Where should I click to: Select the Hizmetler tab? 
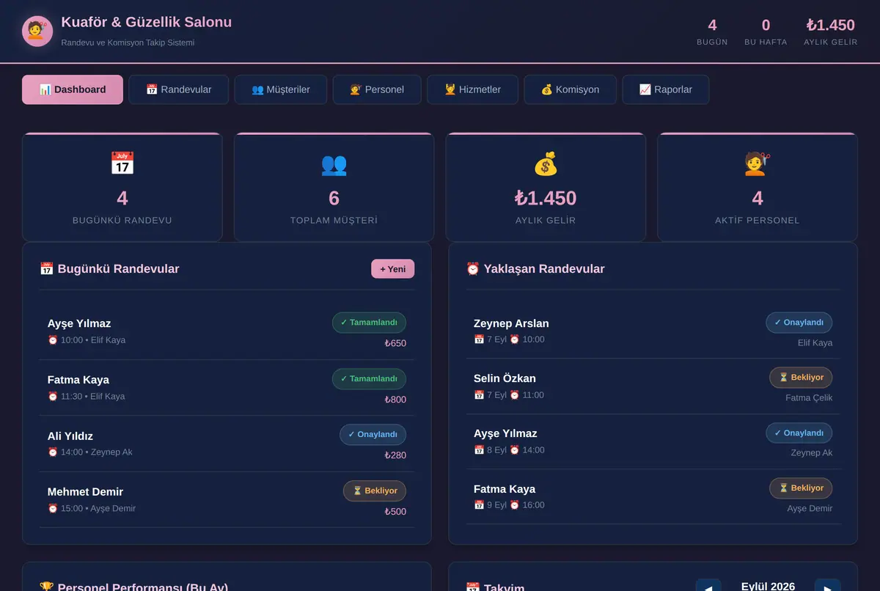pyautogui.click(x=472, y=89)
